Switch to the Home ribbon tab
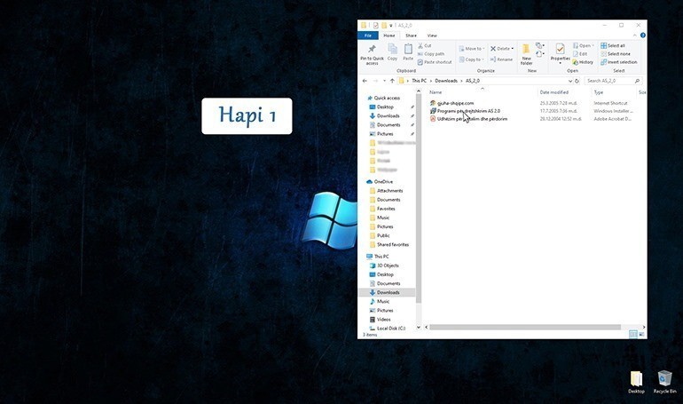Screen dimensions: 683x404 point(389,36)
